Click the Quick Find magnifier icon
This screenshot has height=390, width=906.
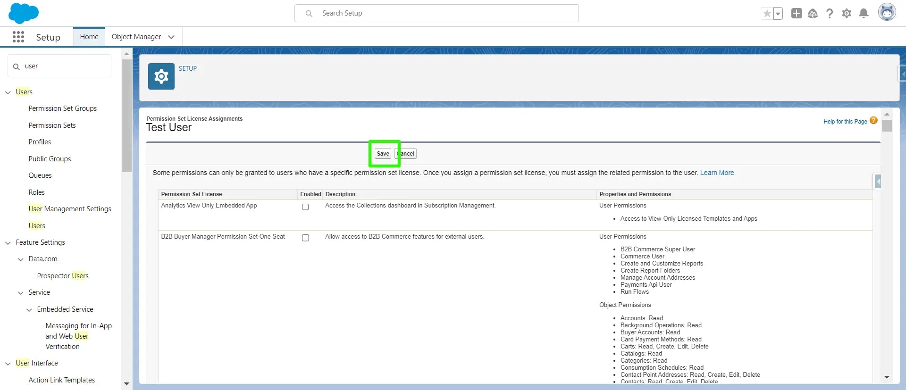[x=17, y=66]
